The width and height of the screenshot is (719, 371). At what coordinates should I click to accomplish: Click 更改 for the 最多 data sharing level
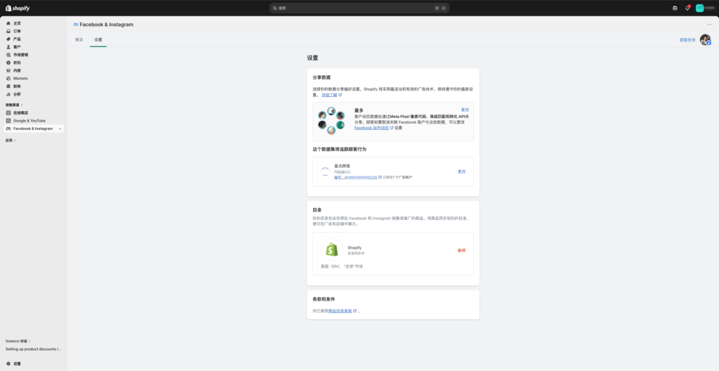coord(465,110)
